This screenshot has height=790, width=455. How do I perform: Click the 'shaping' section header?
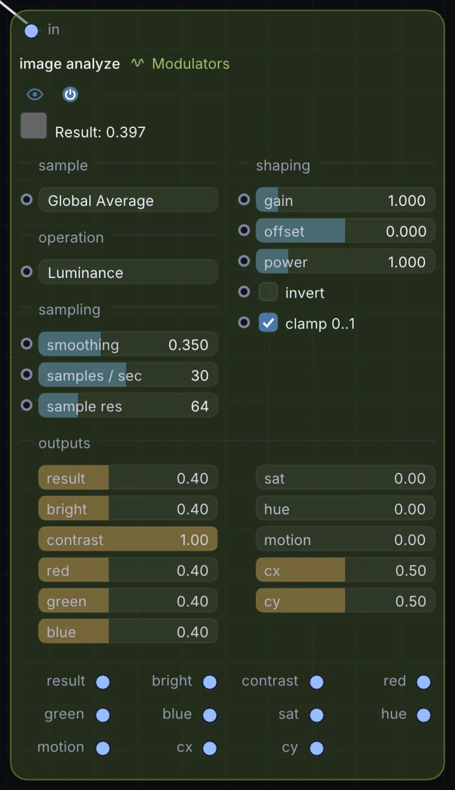pos(283,165)
